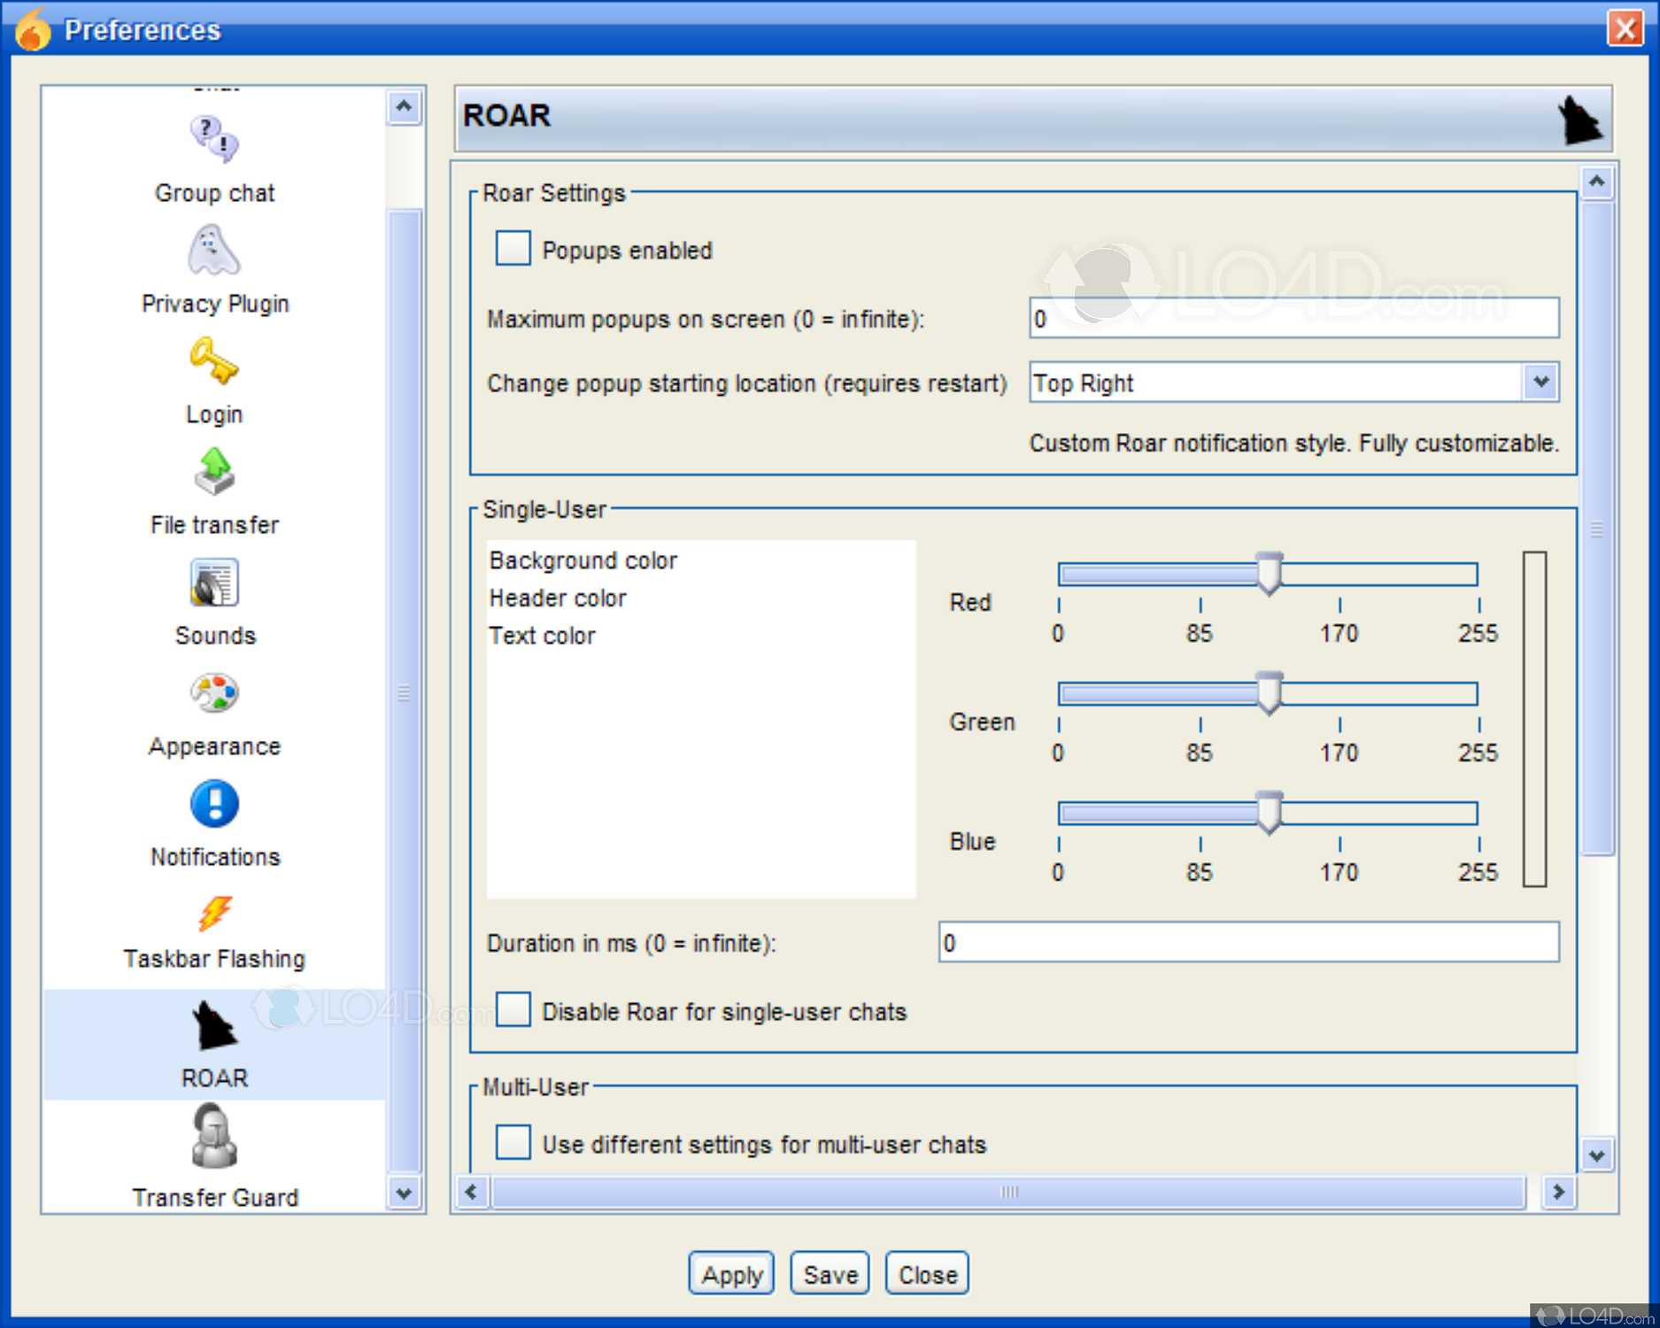This screenshot has width=1660, height=1328.
Task: Check Disable Roar for single-user chats
Action: point(513,1010)
